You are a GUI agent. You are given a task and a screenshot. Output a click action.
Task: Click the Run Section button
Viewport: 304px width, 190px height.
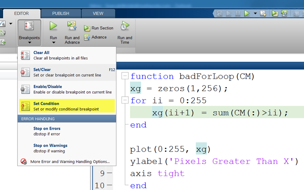pyautogui.click(x=98, y=28)
